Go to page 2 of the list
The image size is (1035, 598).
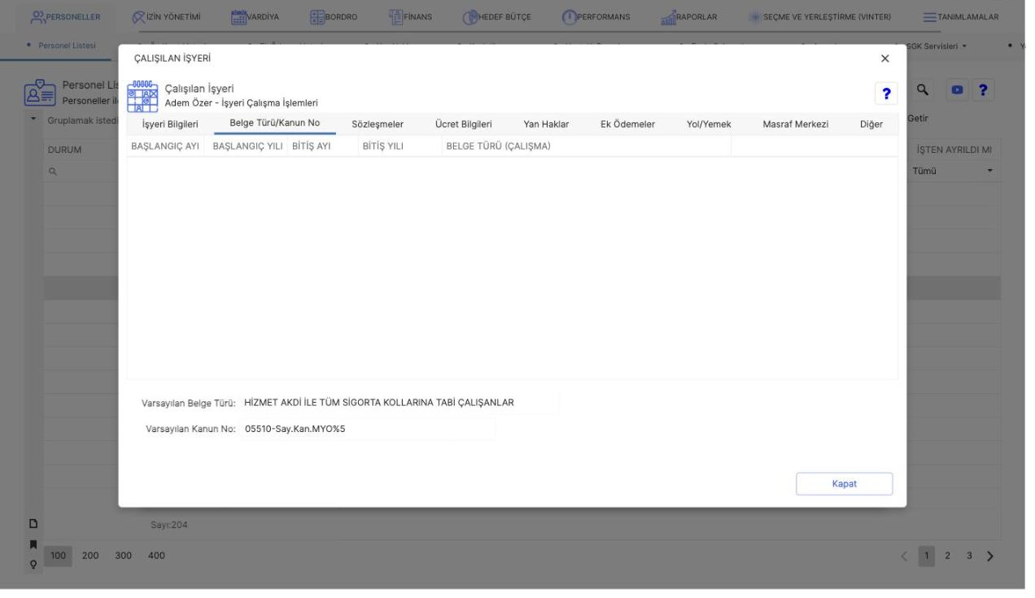(949, 556)
